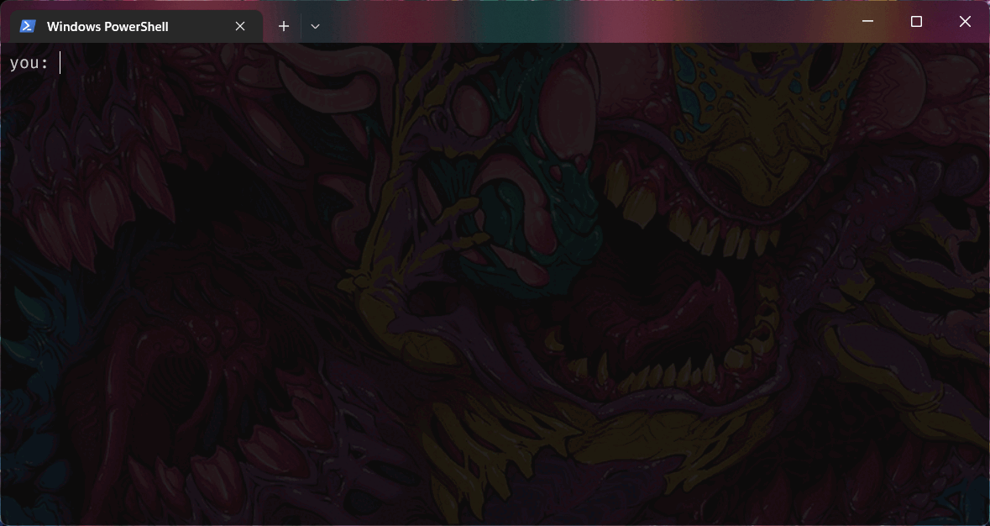Image resolution: width=990 pixels, height=526 pixels.
Task: Open a new tab with plus button
Action: tap(284, 27)
